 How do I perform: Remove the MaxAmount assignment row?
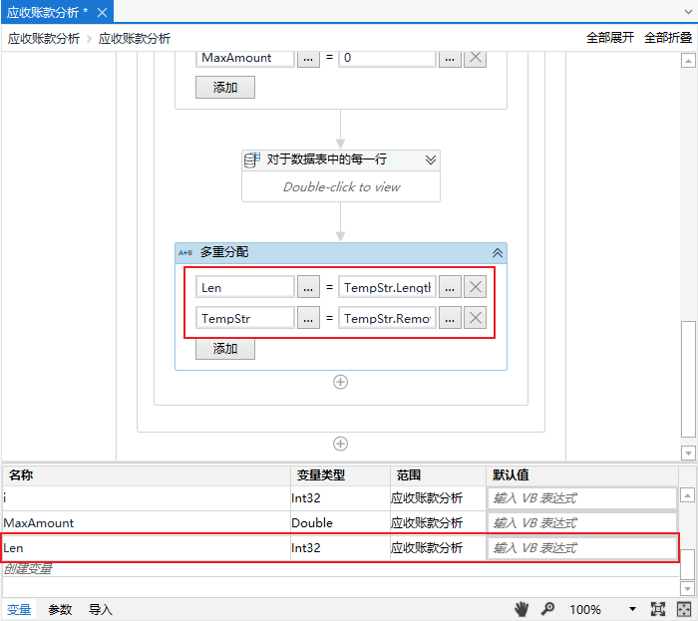click(x=476, y=58)
